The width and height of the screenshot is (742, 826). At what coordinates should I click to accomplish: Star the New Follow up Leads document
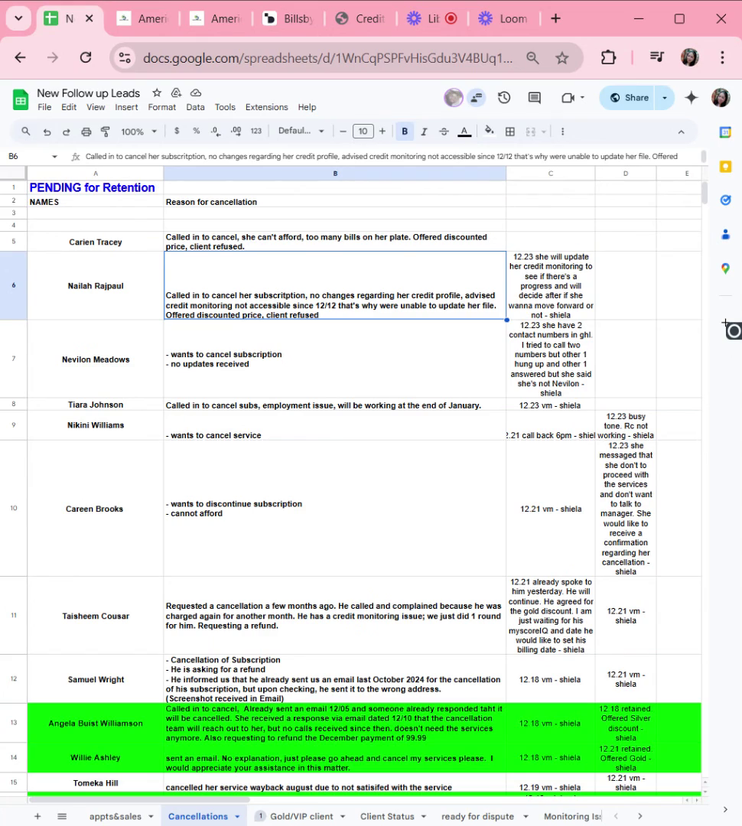tap(157, 93)
